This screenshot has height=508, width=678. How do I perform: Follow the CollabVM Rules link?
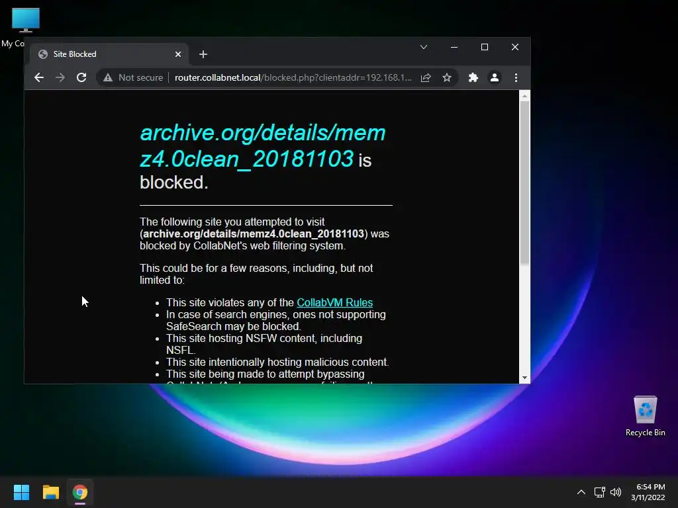[334, 302]
